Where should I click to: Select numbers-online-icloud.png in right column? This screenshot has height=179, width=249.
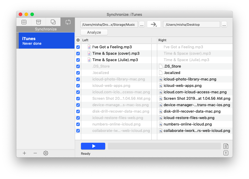point(188,124)
